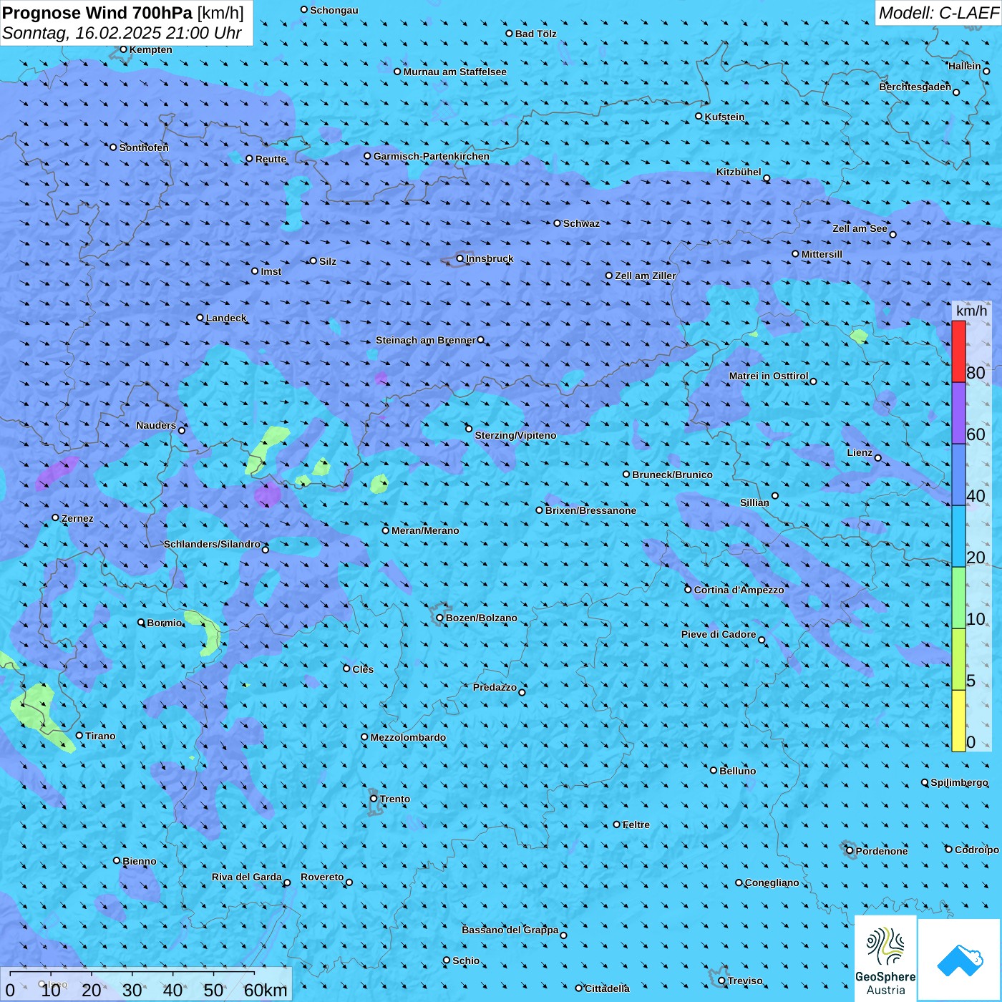The image size is (1002, 1002).
Task: Click the Cortina d'Ampezzo marker dot
Action: pyautogui.click(x=688, y=590)
